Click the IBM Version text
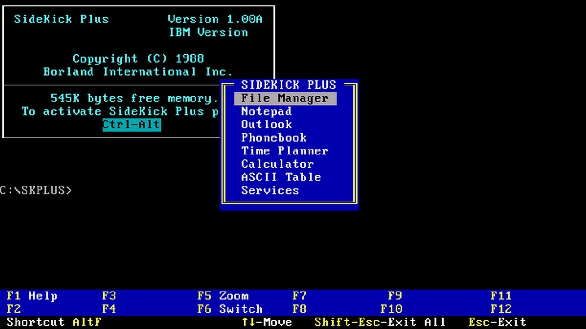Image resolution: width=586 pixels, height=329 pixels. tap(208, 32)
